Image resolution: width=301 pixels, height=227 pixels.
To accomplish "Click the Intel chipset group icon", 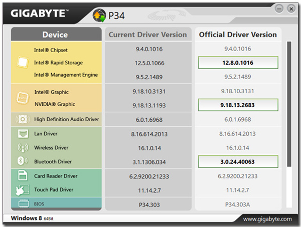I will (23, 63).
